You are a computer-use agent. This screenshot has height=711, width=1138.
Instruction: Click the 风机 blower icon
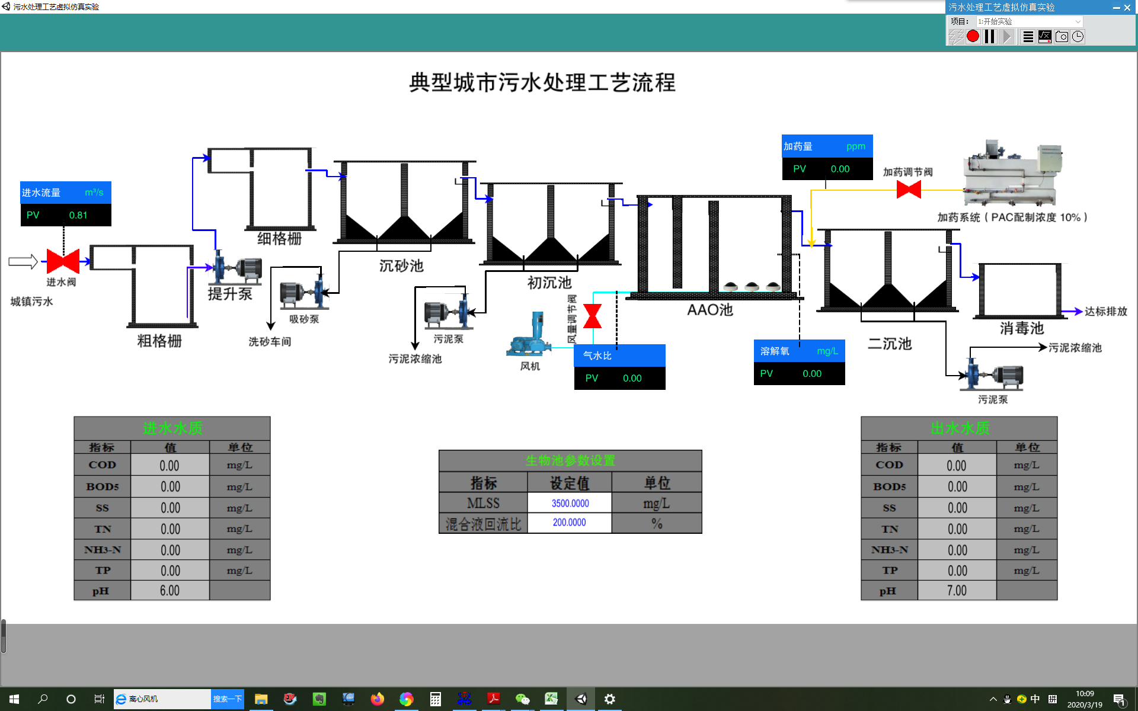[x=529, y=336]
